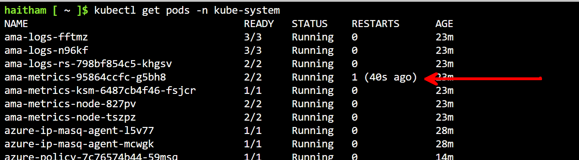Click pod azure-ip-masq-agent-mcwgk
Screen dimensions: 579x160
79,144
